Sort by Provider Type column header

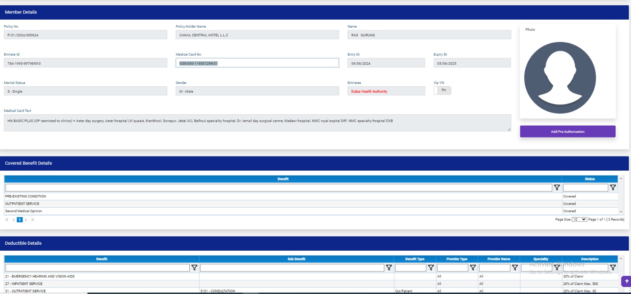pyautogui.click(x=457, y=259)
